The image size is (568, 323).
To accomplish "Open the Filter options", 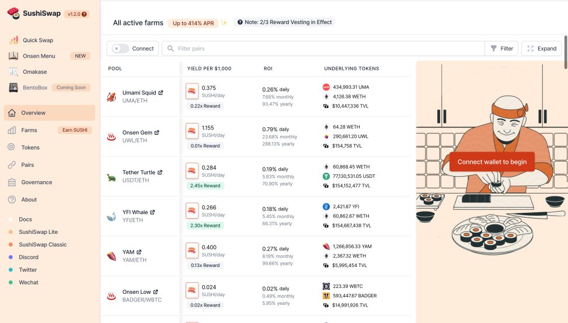I will point(501,49).
